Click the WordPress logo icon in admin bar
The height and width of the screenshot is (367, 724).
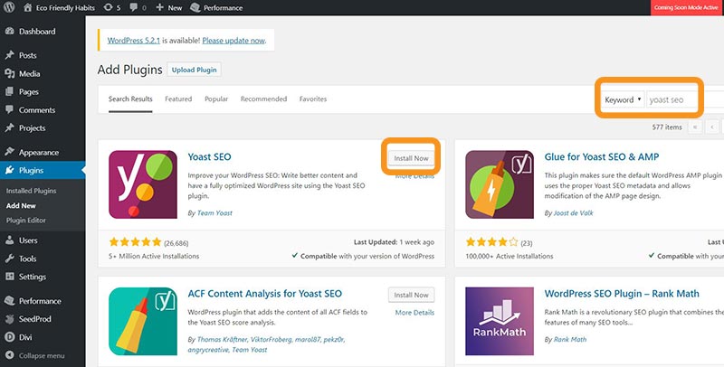pyautogui.click(x=9, y=7)
